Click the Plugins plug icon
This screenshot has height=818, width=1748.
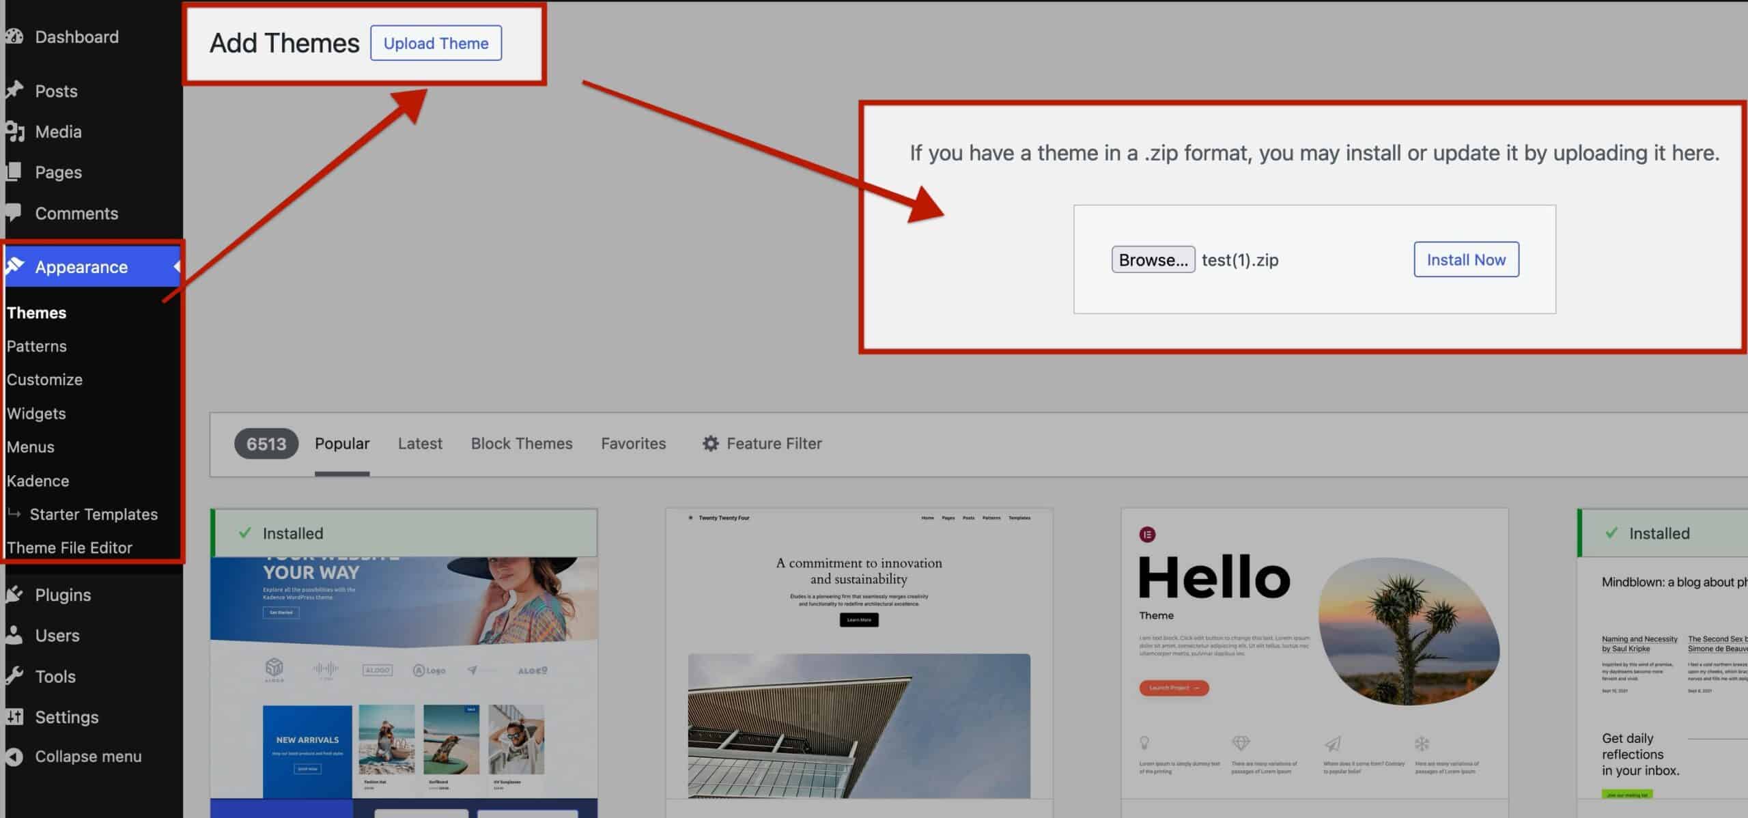pyautogui.click(x=14, y=595)
